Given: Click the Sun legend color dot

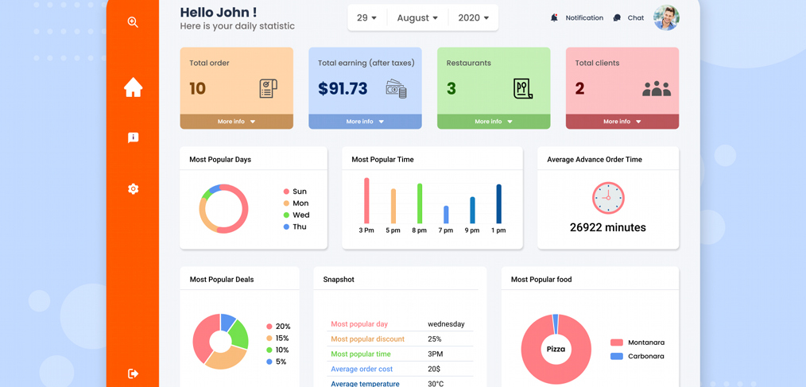Looking at the screenshot, I should pyautogui.click(x=286, y=192).
